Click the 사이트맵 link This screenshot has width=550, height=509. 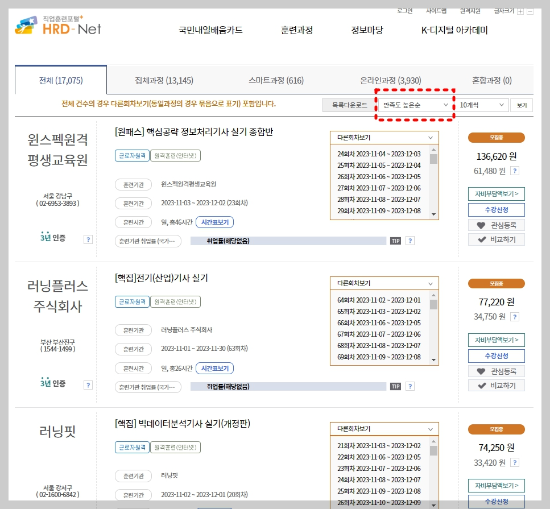tap(436, 11)
